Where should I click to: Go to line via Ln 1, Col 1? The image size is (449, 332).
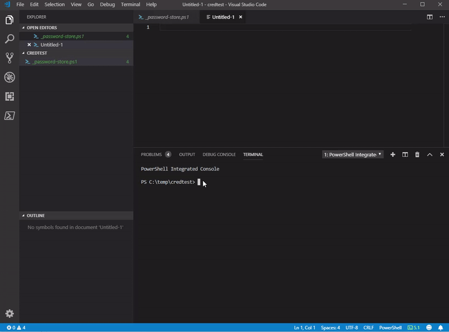[x=304, y=328]
